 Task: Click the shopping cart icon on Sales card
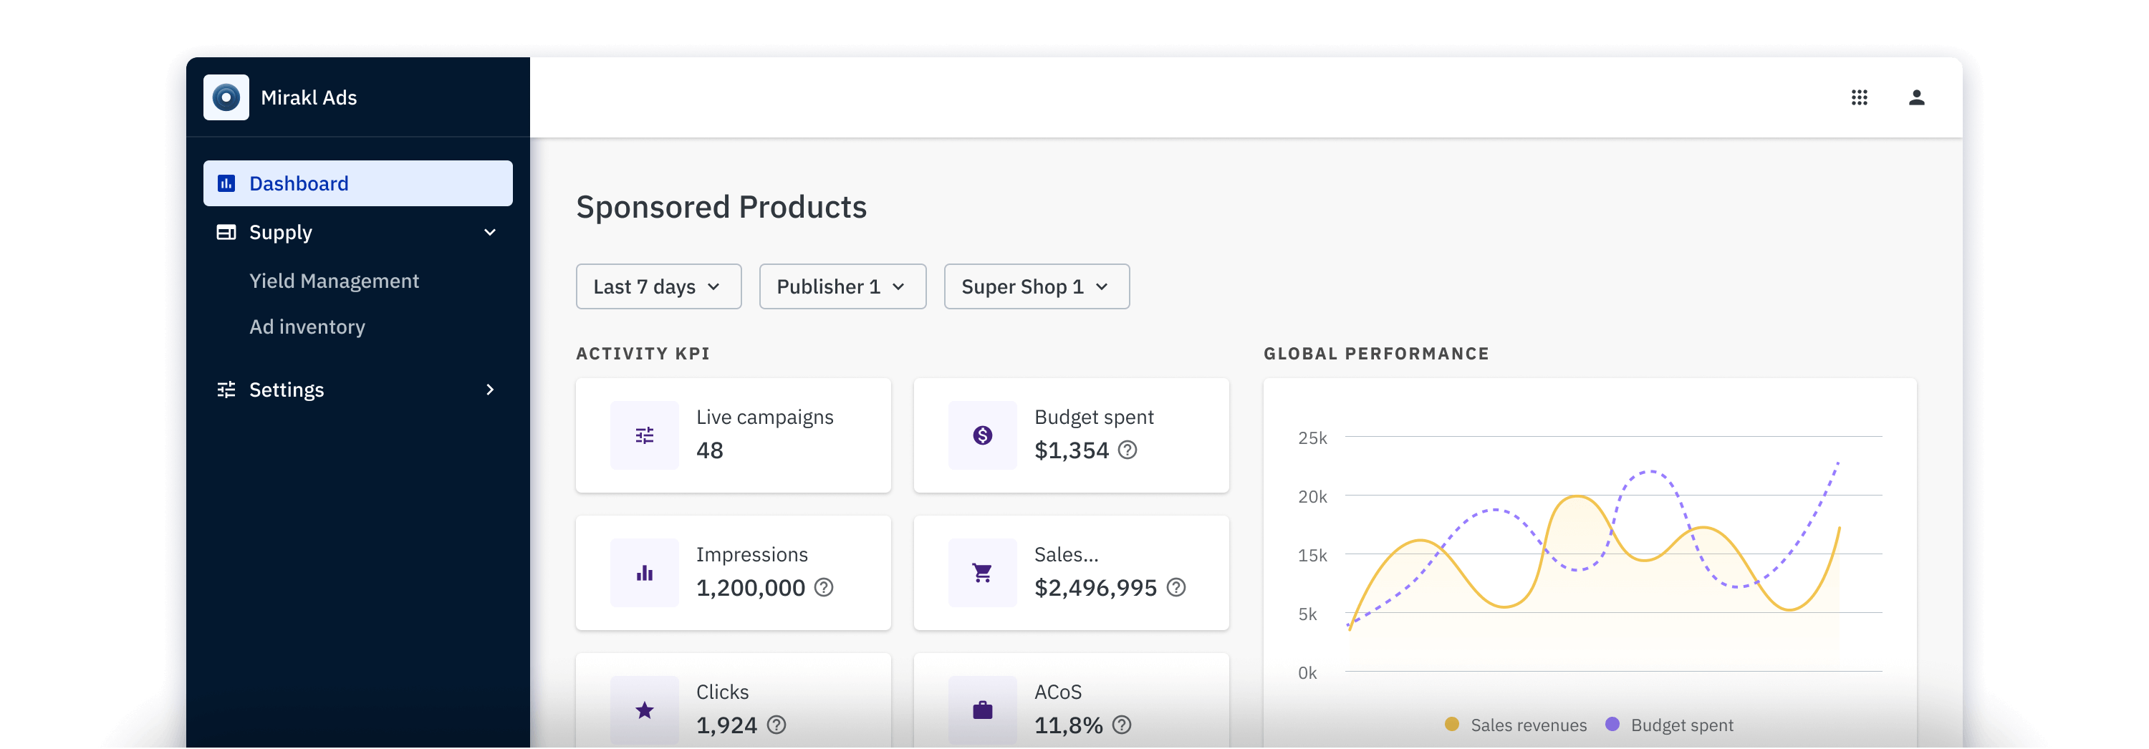tap(982, 573)
